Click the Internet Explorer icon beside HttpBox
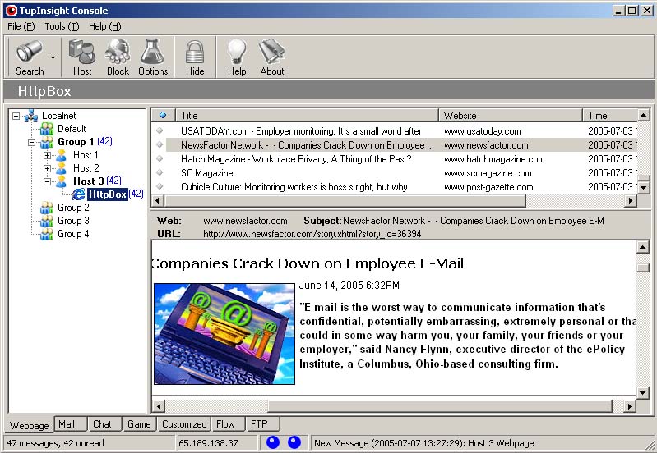This screenshot has width=657, height=453. point(78,194)
